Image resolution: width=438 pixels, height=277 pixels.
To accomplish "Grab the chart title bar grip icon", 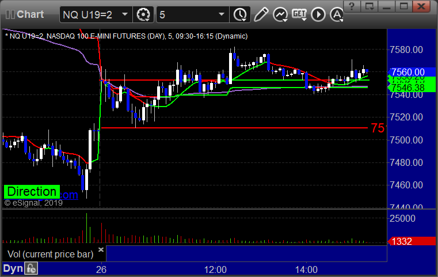I will tap(10, 14).
